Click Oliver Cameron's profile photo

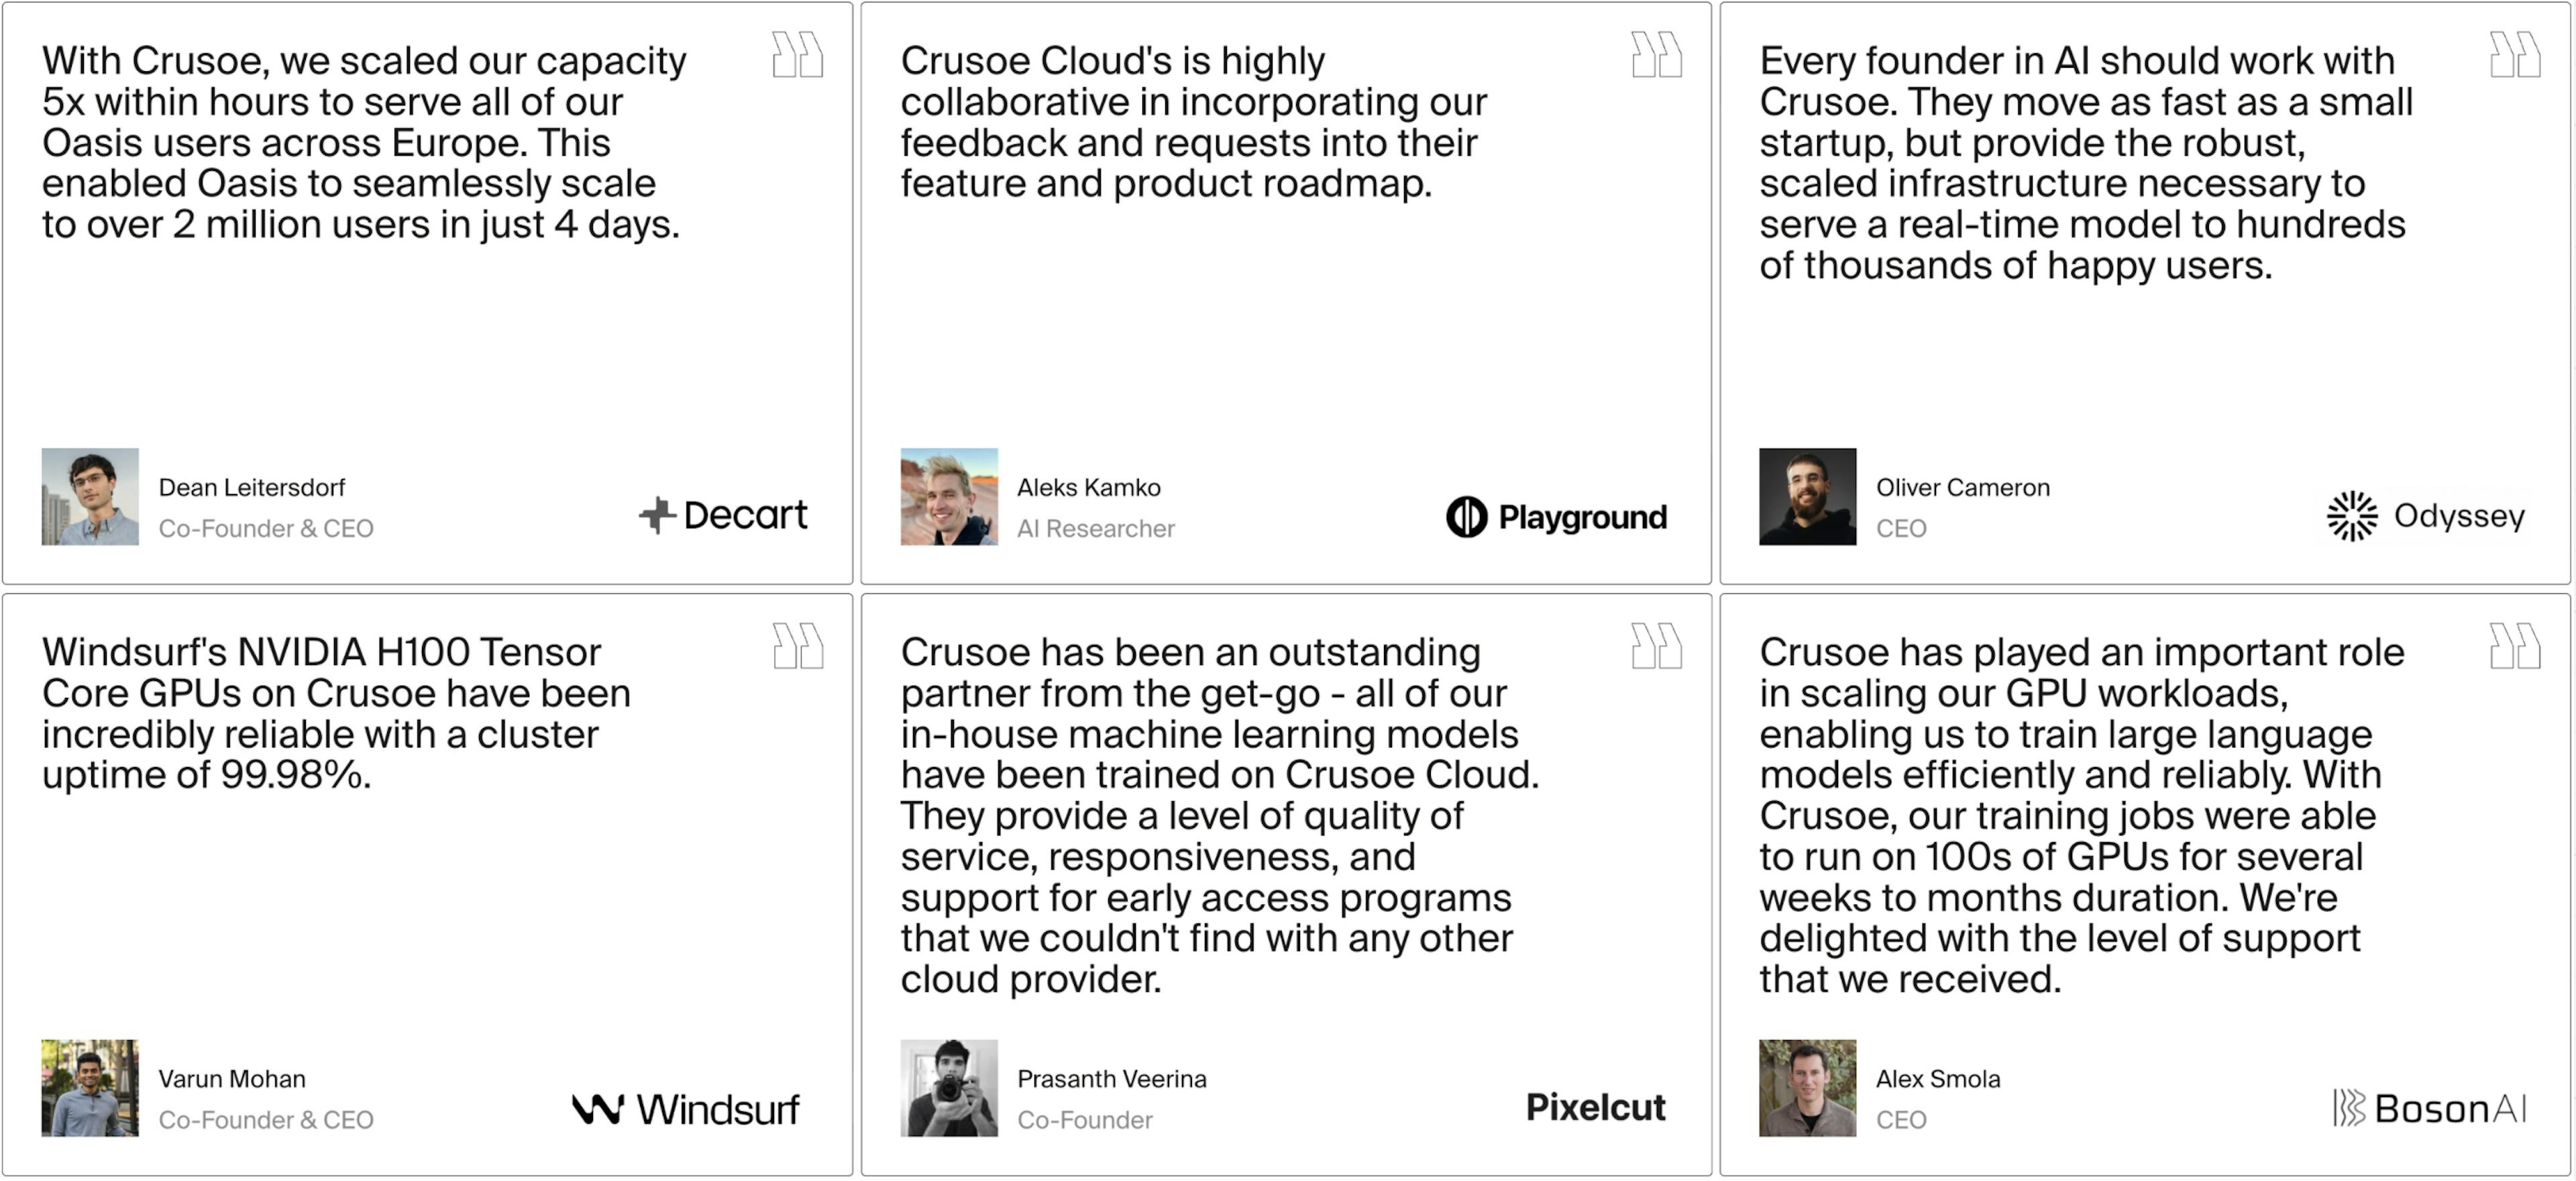tap(1807, 496)
